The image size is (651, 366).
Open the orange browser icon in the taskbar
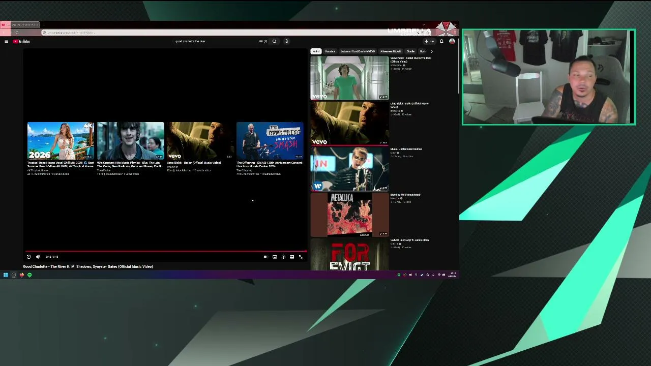(21, 275)
